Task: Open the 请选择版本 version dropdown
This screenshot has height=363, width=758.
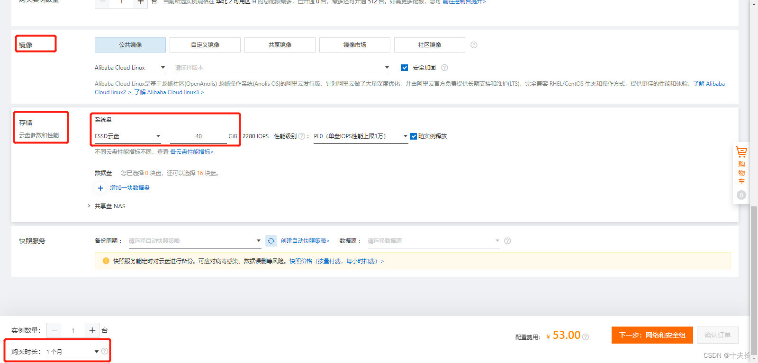Action: coord(282,68)
